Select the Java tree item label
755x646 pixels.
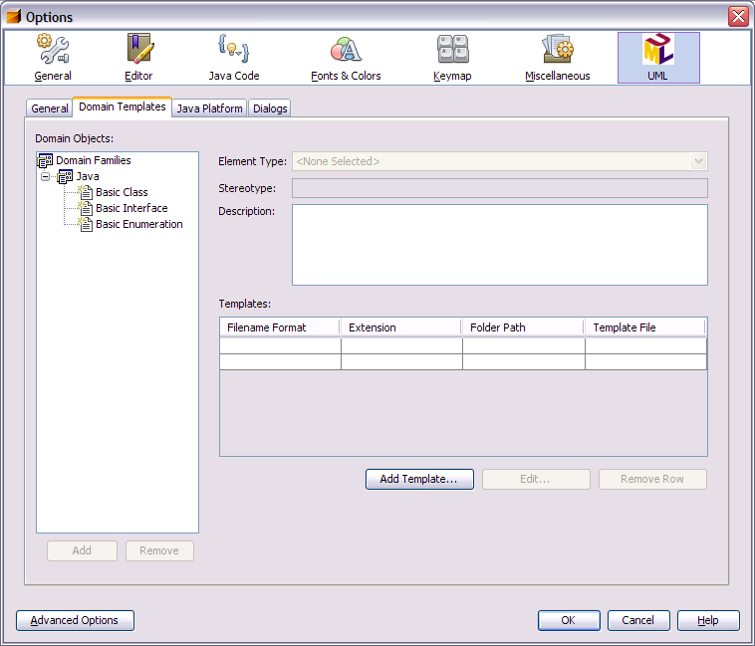click(88, 176)
